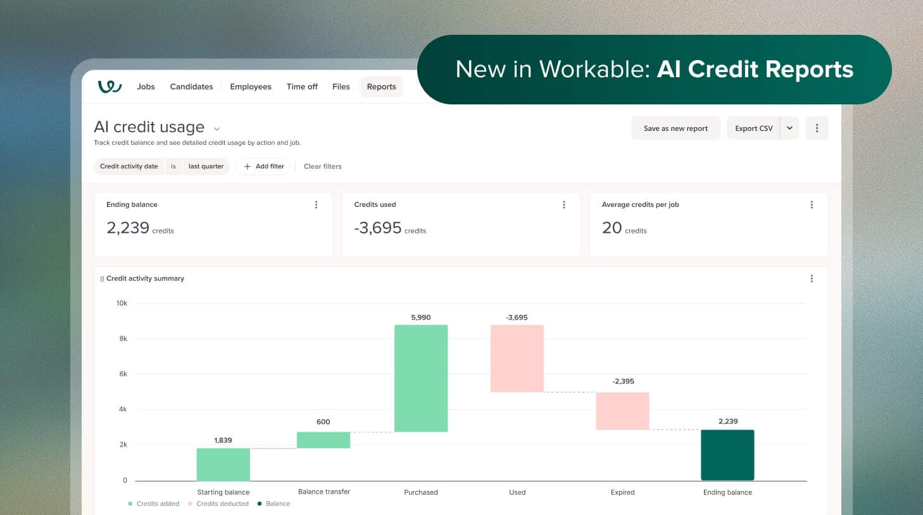
Task: Change the 'last quarter' filter value
Action: (x=206, y=166)
